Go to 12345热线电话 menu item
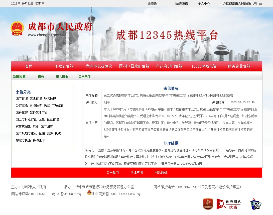This screenshot has height=215, width=273. [204, 66]
